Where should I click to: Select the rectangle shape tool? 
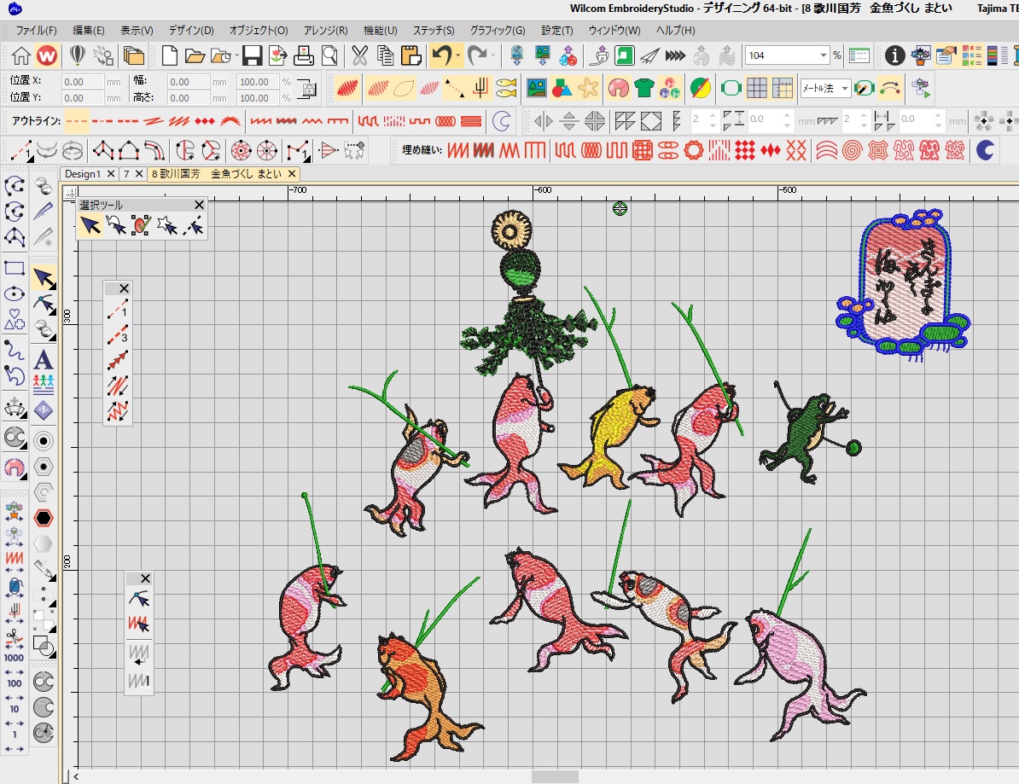pyautogui.click(x=15, y=268)
